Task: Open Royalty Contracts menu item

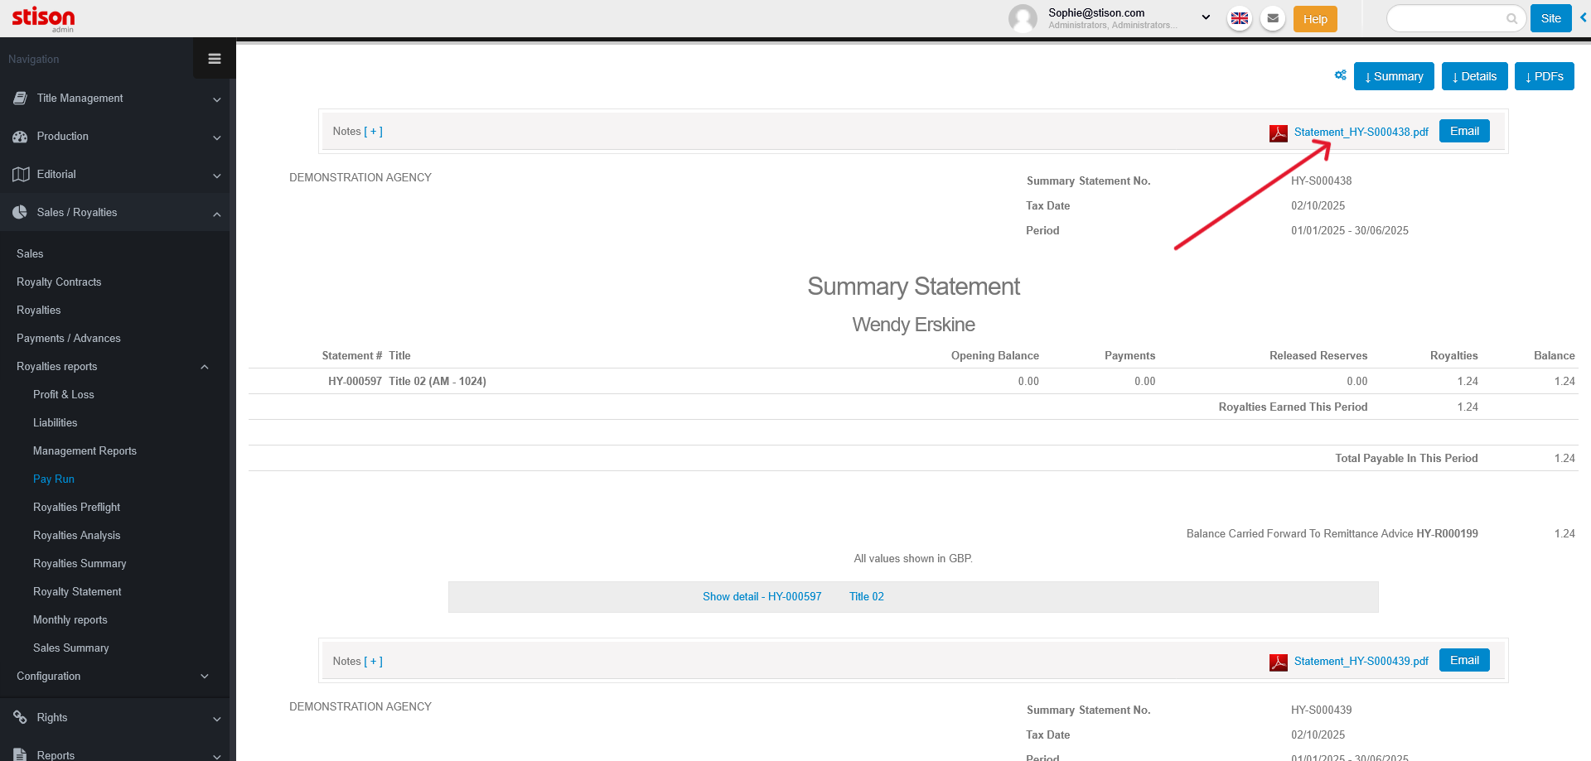Action: [59, 282]
